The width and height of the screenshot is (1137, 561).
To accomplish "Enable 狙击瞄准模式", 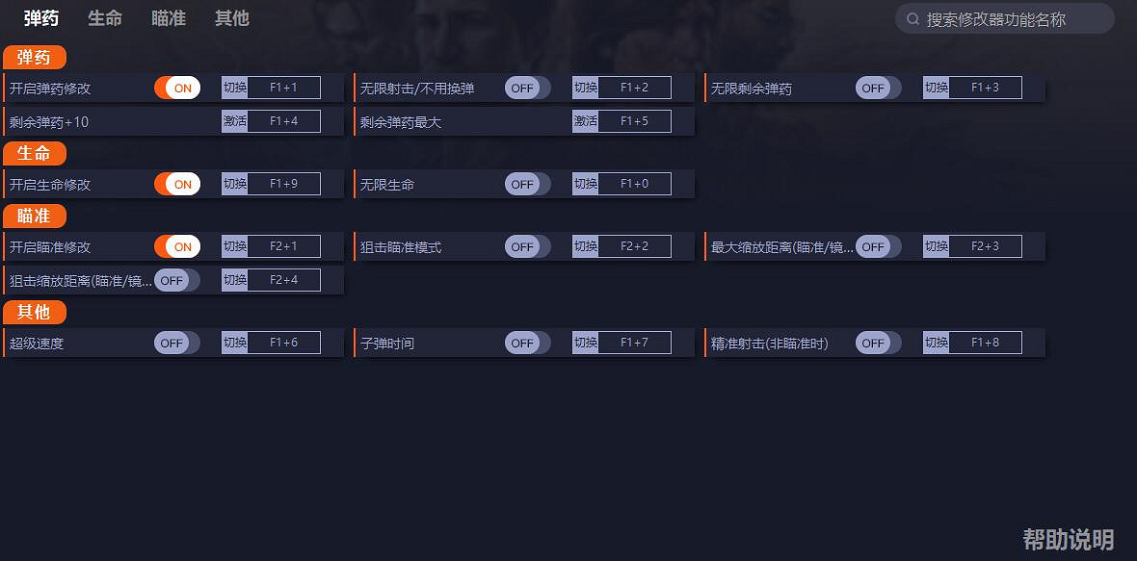I will 525,245.
